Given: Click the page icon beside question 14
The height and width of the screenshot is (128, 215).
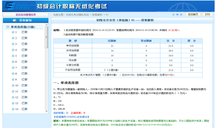Looking at the screenshot, I should tap(13, 109).
